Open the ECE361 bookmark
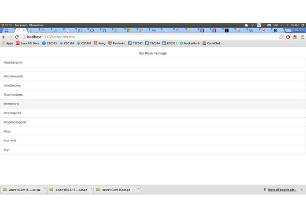 (x=170, y=43)
